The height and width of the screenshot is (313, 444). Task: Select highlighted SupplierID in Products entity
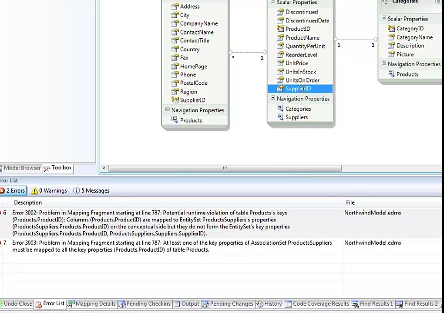point(300,89)
